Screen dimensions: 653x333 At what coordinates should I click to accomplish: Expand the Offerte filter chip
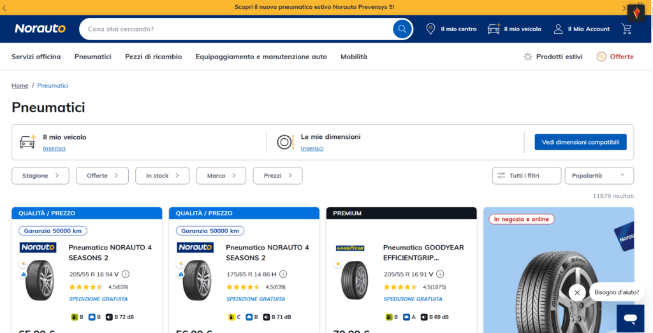(x=102, y=176)
